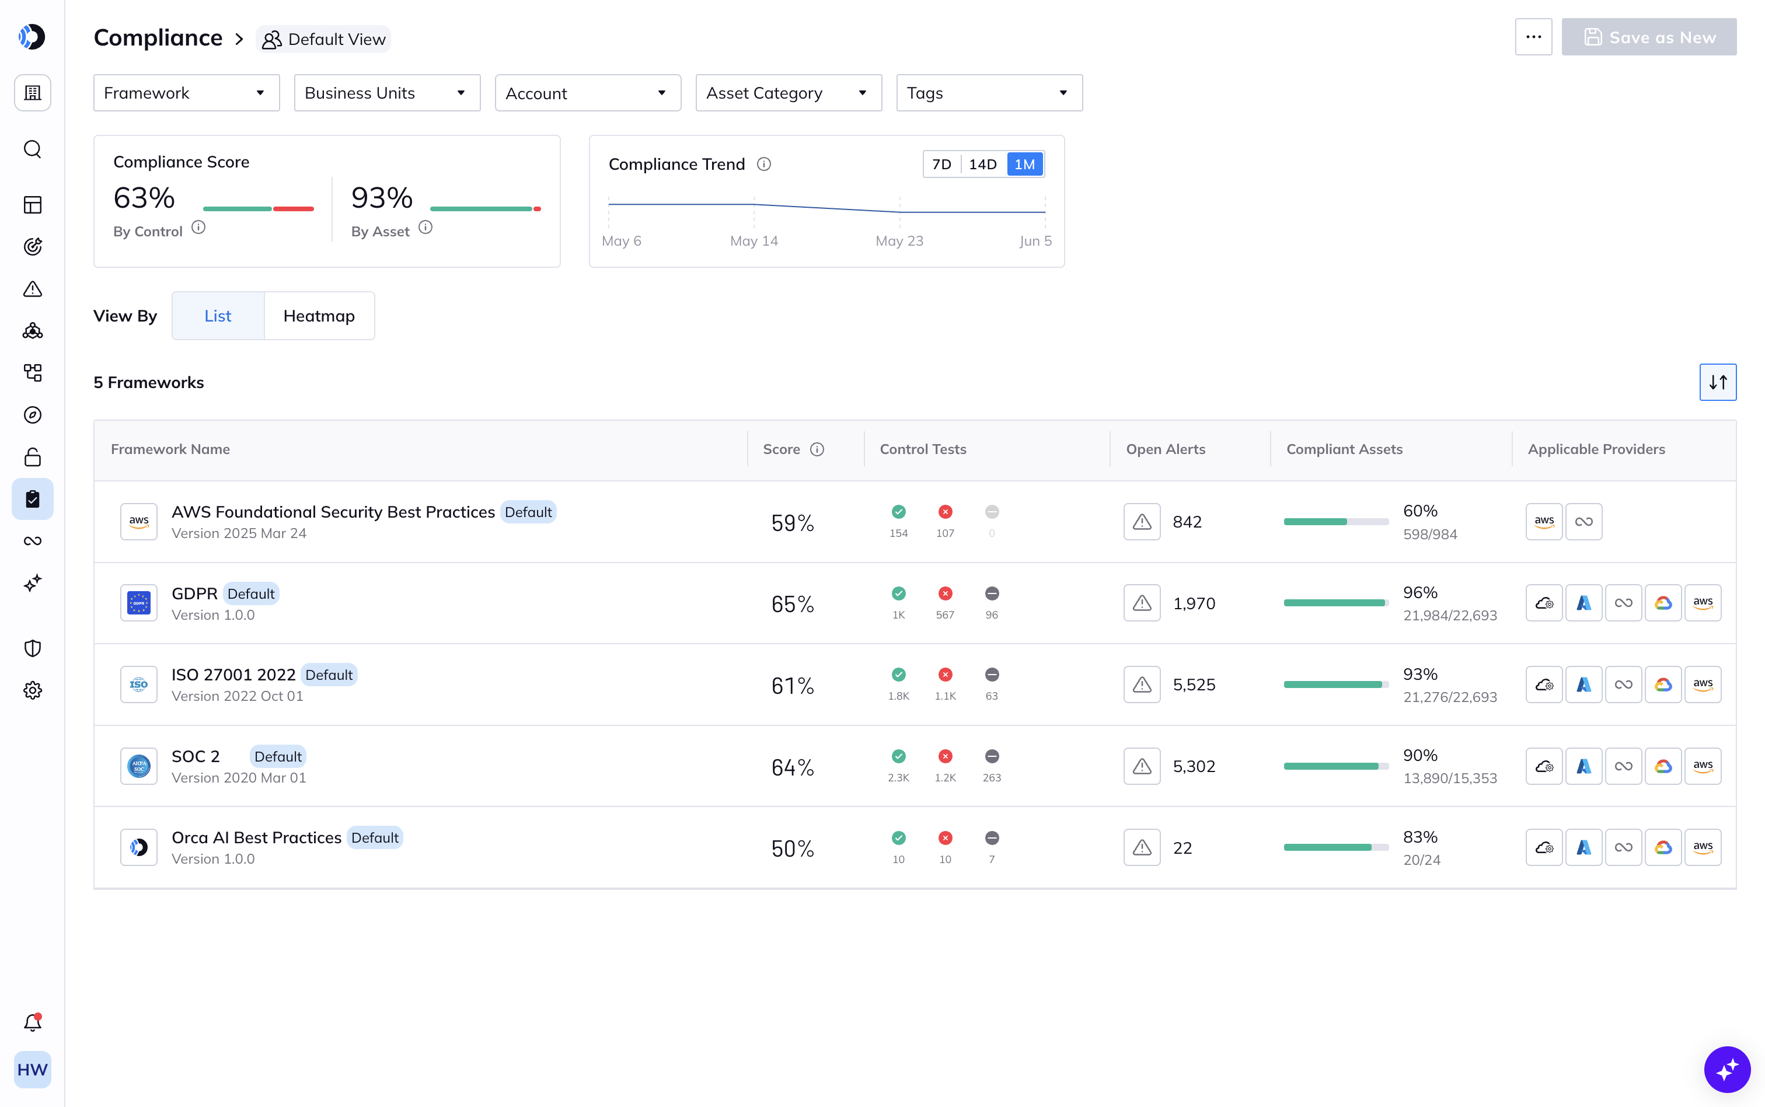Open the ISO 27001 2022 framework
Viewport: 1765px width, 1107px height.
[233, 675]
